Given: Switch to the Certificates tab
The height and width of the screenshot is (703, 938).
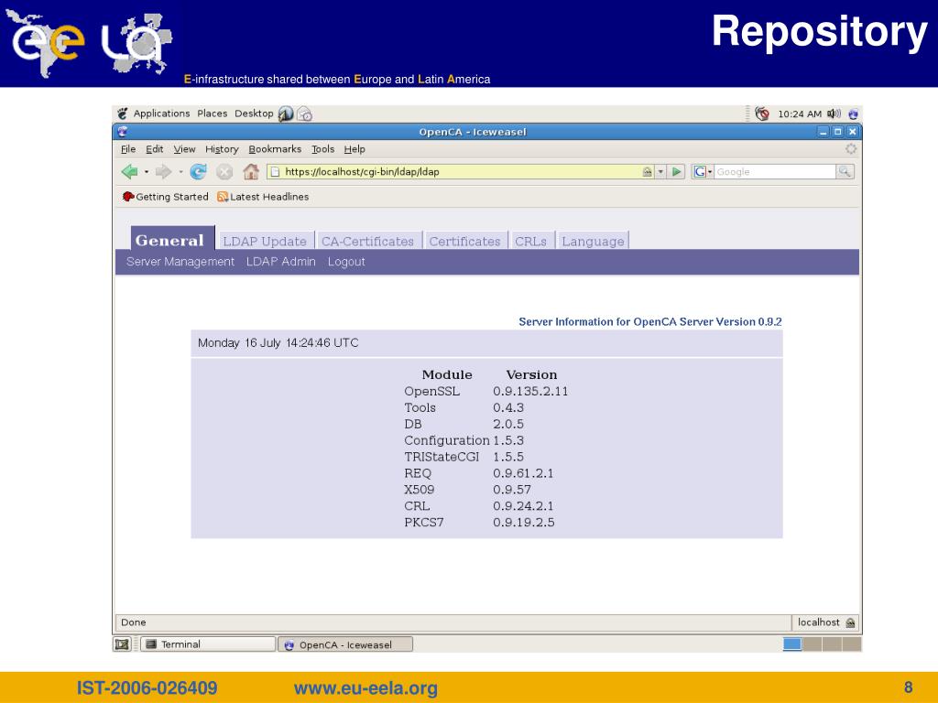Looking at the screenshot, I should [464, 241].
